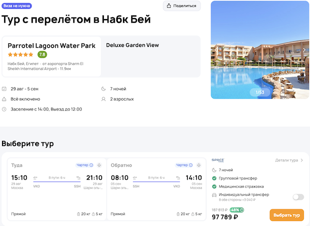
Task: Open Детали тура details
Action: (x=289, y=160)
